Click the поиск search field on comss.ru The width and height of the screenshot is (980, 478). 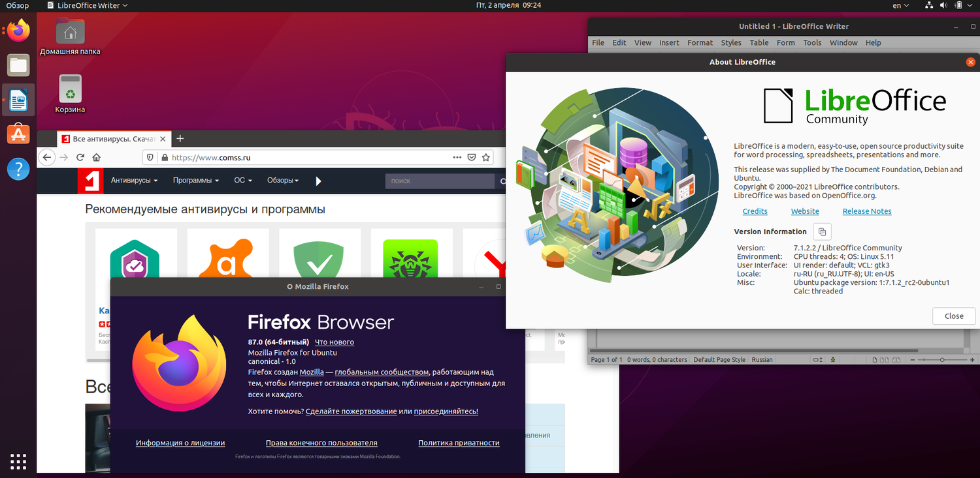439,181
